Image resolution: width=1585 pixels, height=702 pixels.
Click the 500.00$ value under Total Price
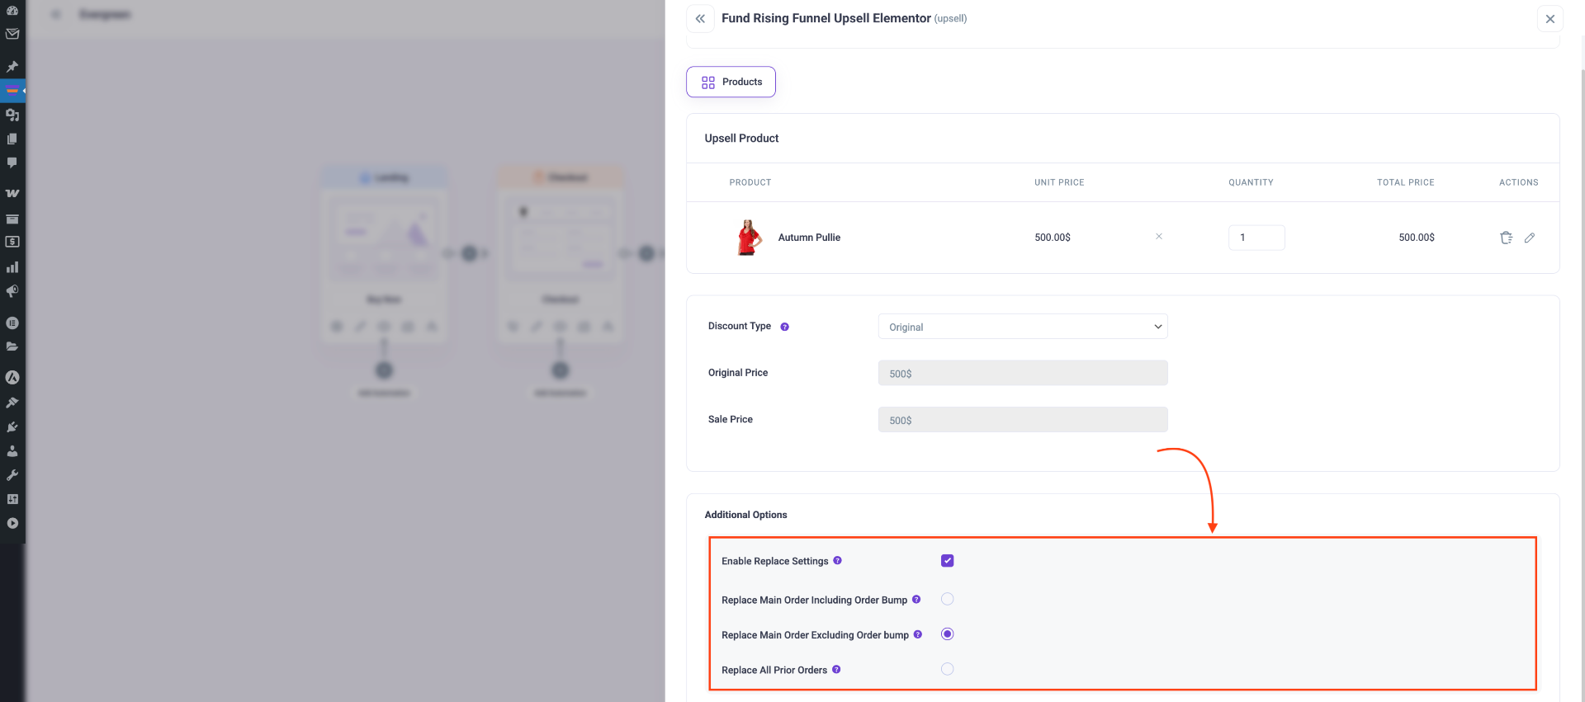[x=1417, y=238]
